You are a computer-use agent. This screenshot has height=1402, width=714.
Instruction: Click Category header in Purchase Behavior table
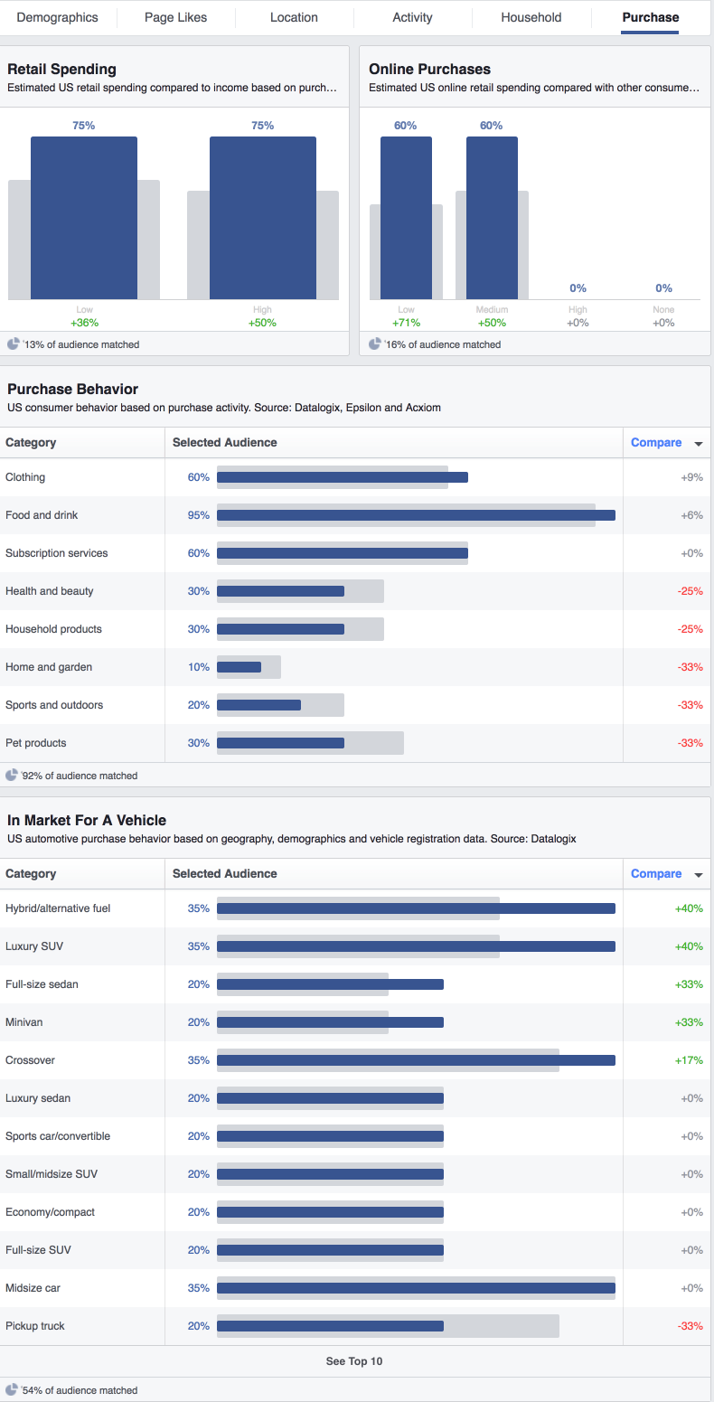[31, 443]
